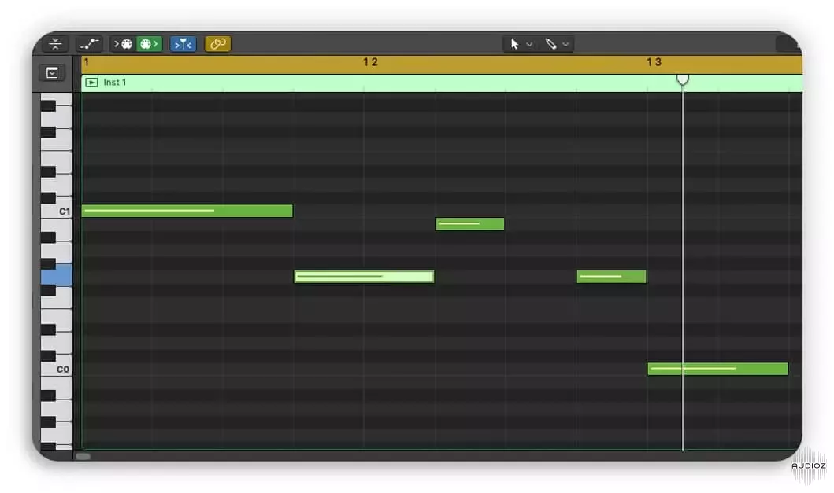
Task: Click the C1 piano key
Action: 57,212
